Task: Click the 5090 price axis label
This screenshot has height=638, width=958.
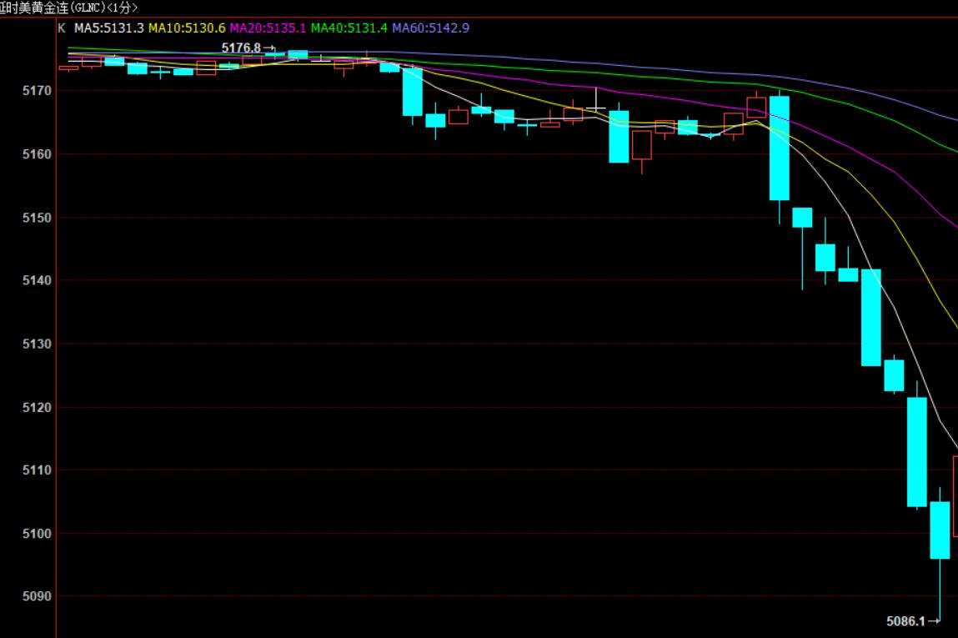Action: (38, 595)
